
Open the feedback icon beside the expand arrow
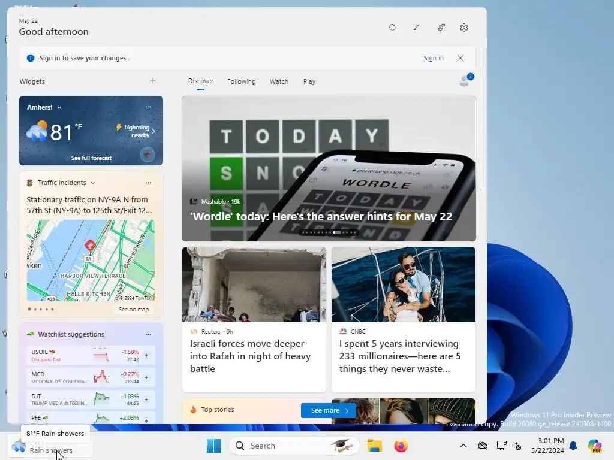click(441, 28)
